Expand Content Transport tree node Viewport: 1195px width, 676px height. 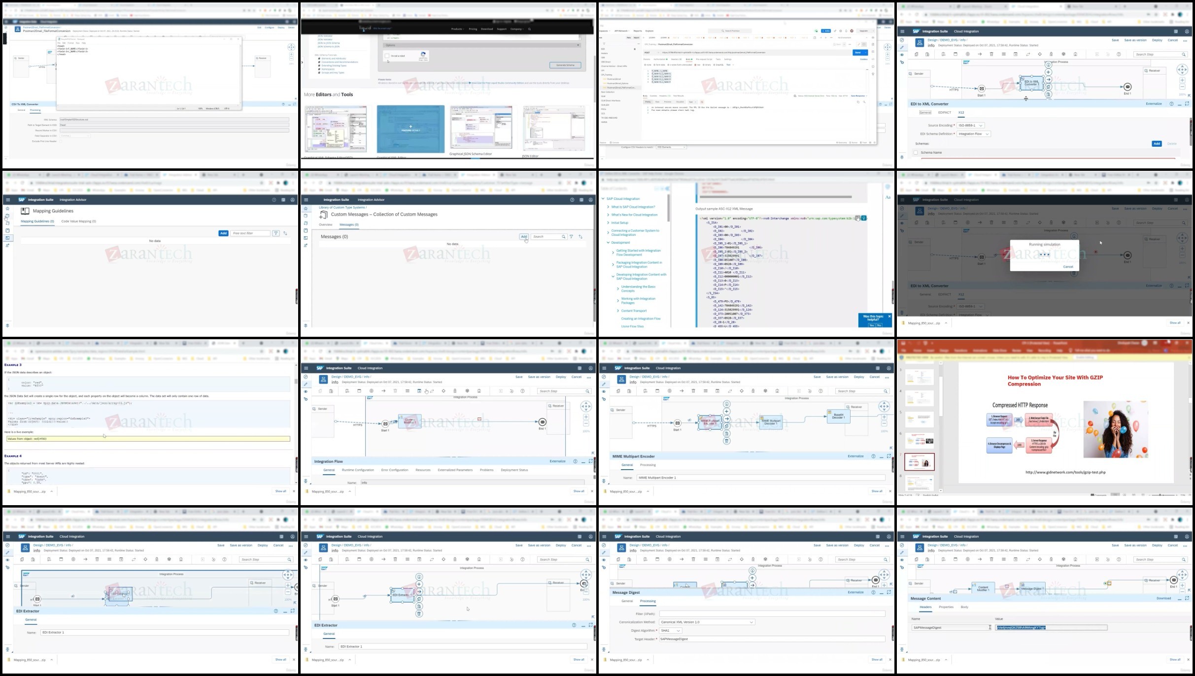618,311
